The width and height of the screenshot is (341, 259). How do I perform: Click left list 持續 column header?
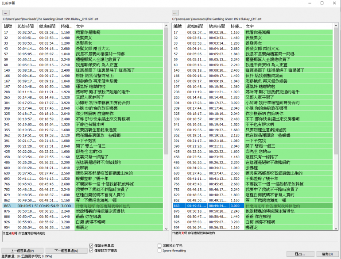click(x=67, y=26)
